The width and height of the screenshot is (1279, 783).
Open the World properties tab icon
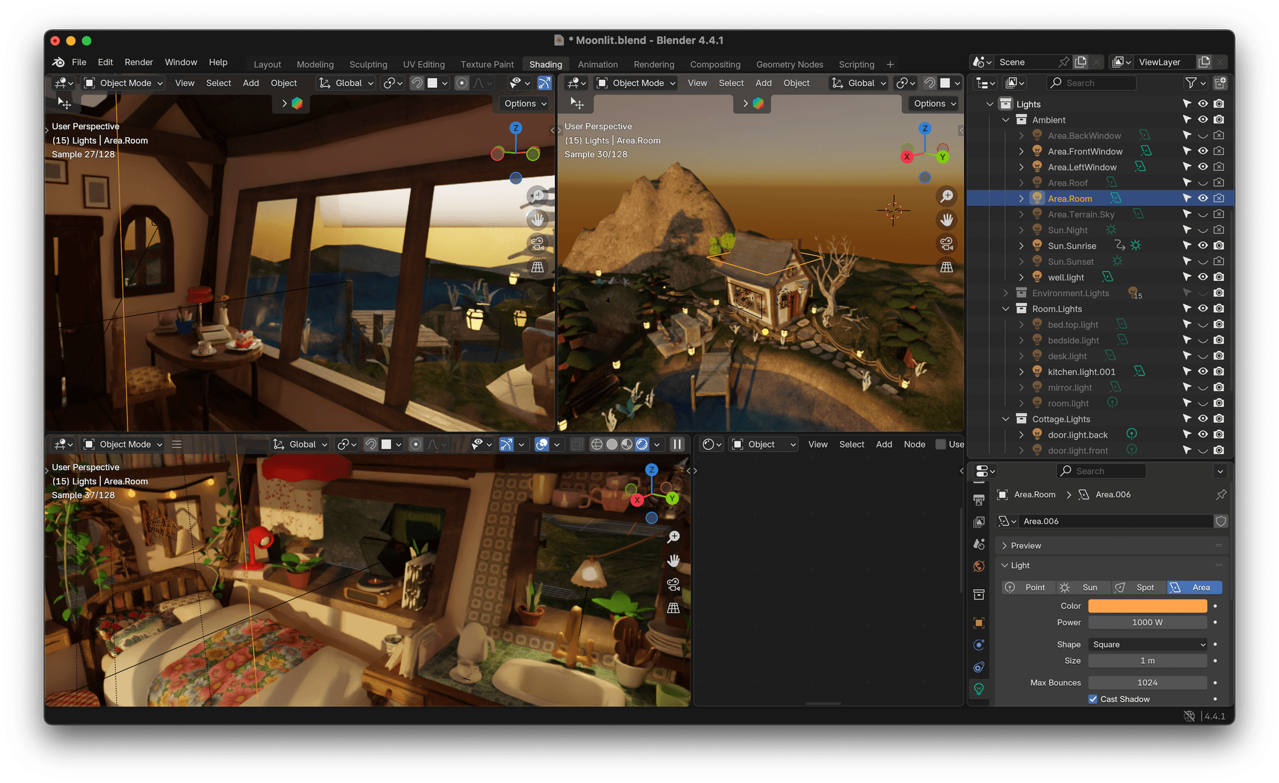click(979, 567)
